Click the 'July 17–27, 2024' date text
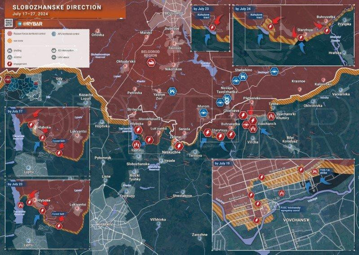 point(31,14)
